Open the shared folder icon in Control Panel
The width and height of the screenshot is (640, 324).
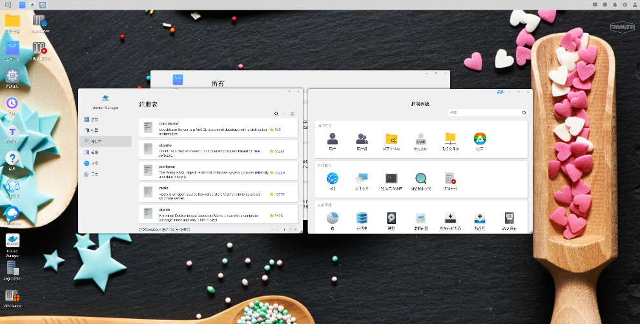coord(391,139)
